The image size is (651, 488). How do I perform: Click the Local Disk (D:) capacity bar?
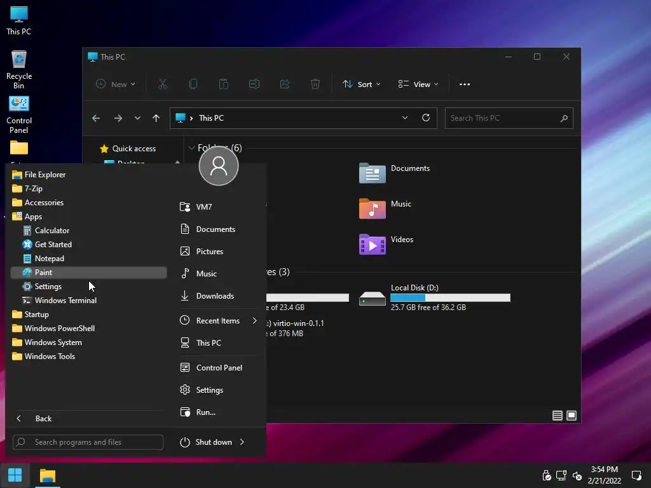click(x=450, y=297)
